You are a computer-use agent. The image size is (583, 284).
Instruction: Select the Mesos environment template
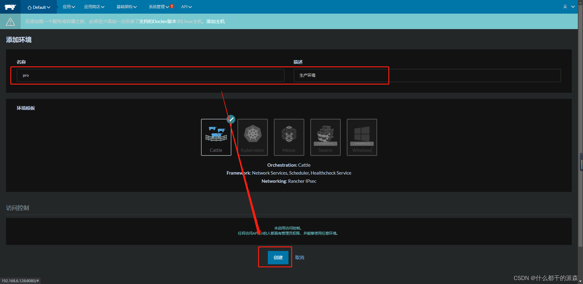point(289,137)
